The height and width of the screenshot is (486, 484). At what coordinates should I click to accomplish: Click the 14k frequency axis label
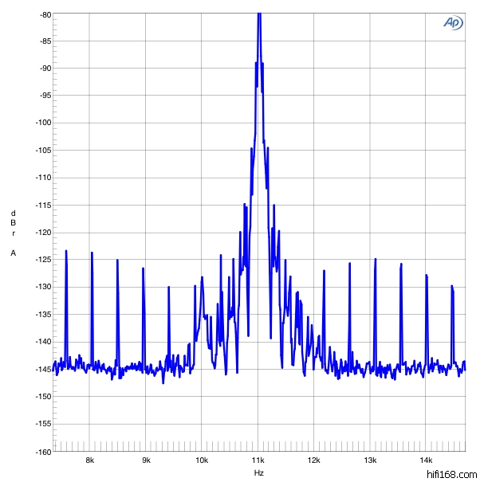pos(426,460)
